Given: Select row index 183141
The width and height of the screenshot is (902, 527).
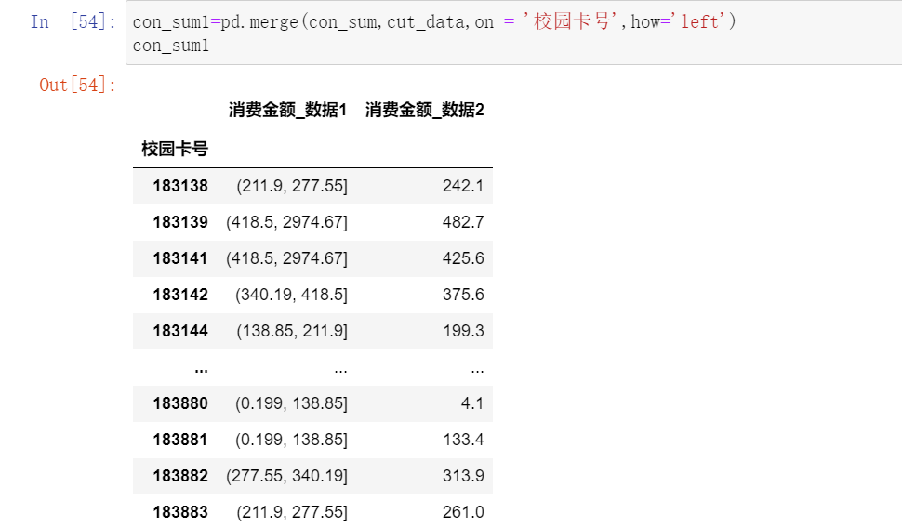Looking at the screenshot, I should click(180, 258).
